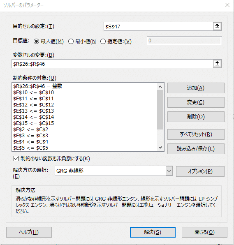Select the 最小値(N) radio button

point(71,42)
